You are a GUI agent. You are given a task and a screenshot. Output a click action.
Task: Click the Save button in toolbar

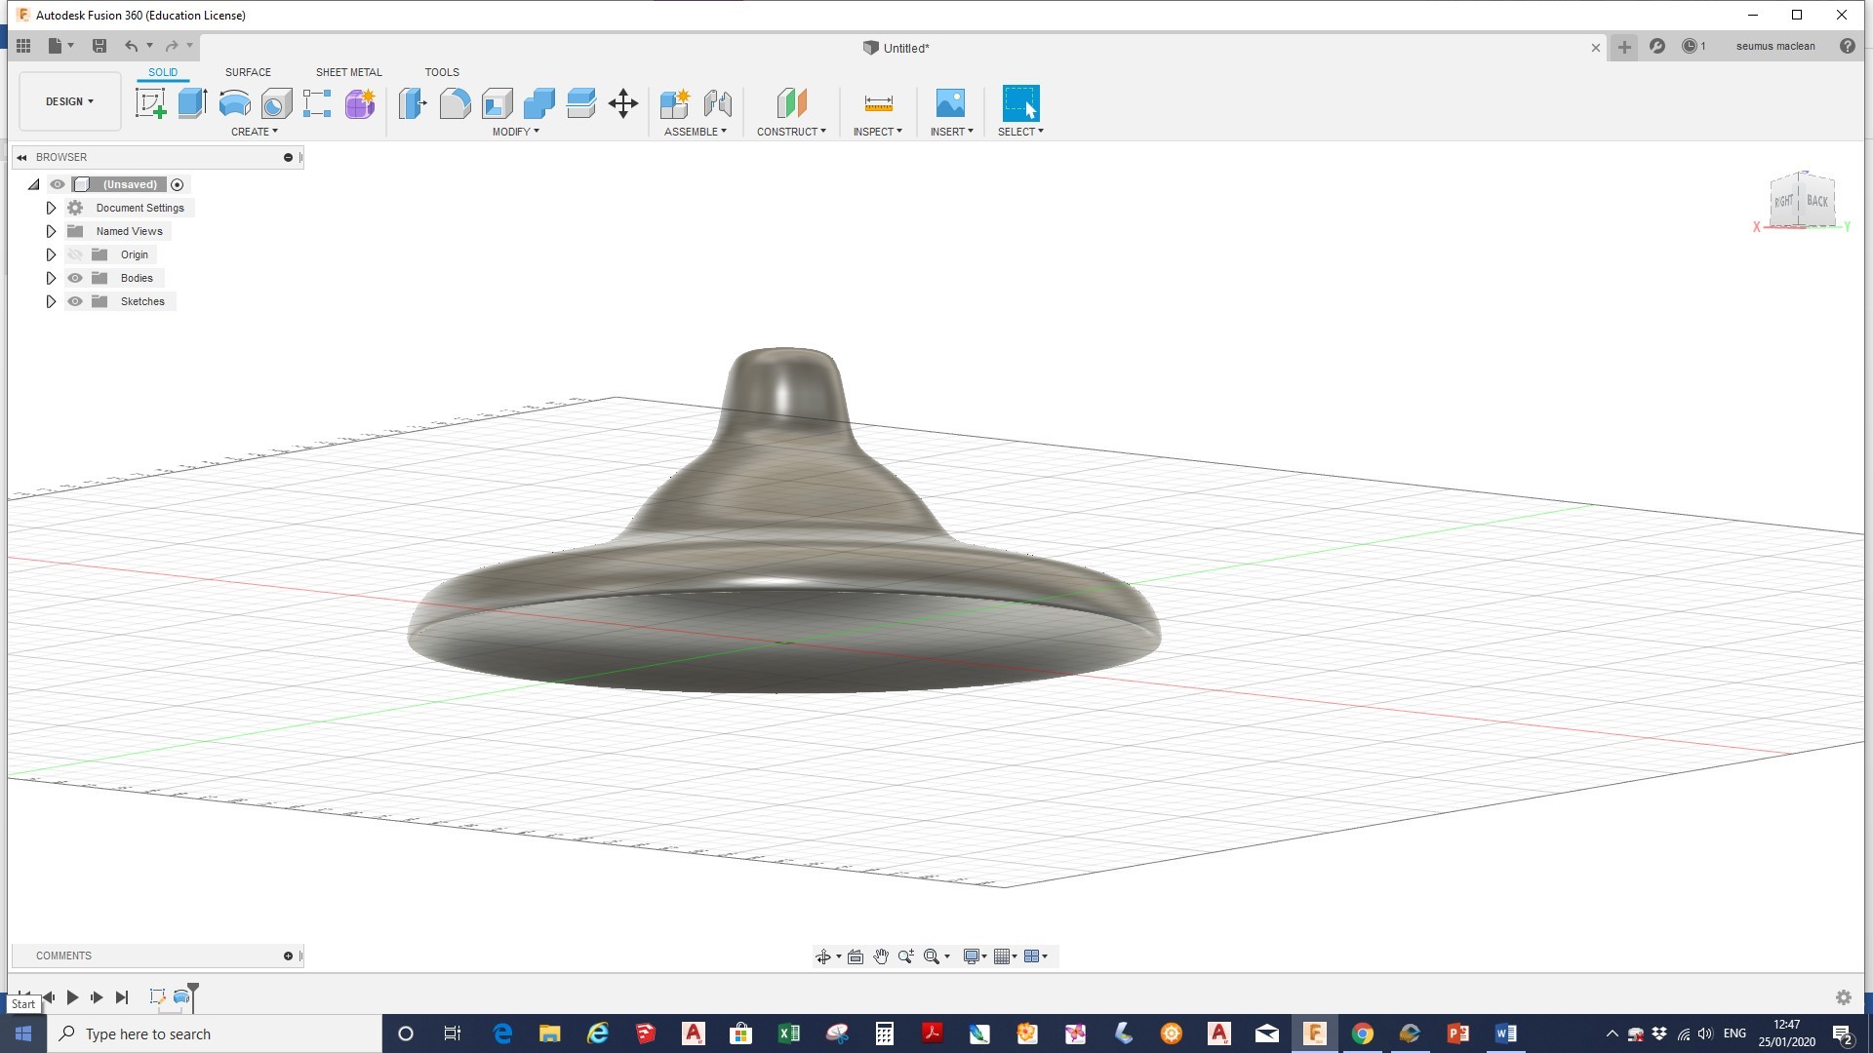(99, 46)
